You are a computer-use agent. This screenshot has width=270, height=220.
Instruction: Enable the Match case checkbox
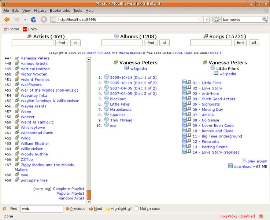pyautogui.click(x=137, y=209)
